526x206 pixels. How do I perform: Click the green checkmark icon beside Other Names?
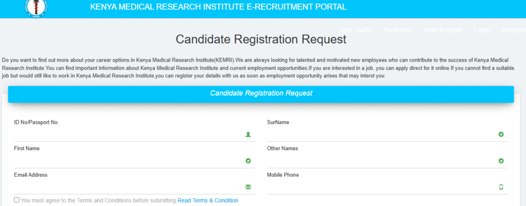pyautogui.click(x=501, y=161)
